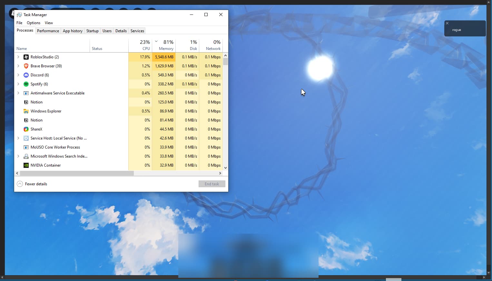The height and width of the screenshot is (281, 492).
Task: Click the Notion process icon
Action: pyautogui.click(x=26, y=102)
